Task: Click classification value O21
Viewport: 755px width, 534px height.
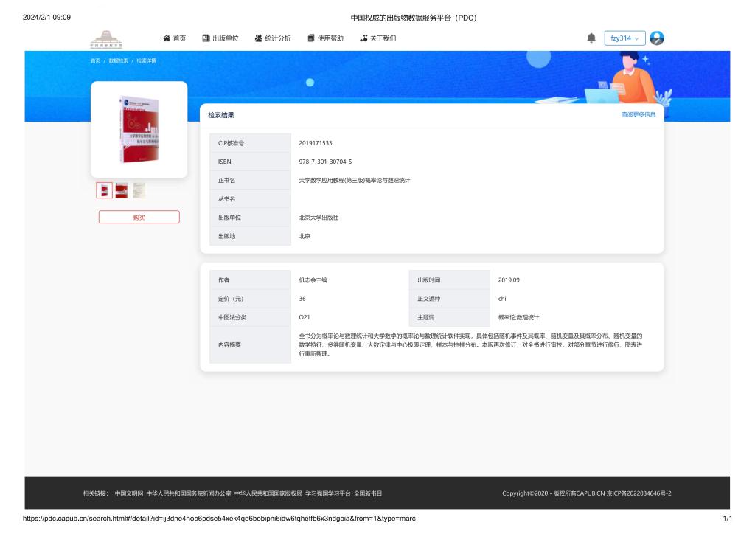Action: coord(305,317)
